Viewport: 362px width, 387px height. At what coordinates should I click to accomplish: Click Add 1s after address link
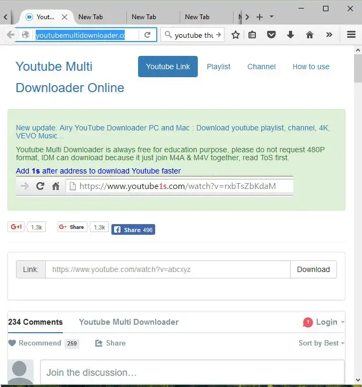pyautogui.click(x=99, y=171)
